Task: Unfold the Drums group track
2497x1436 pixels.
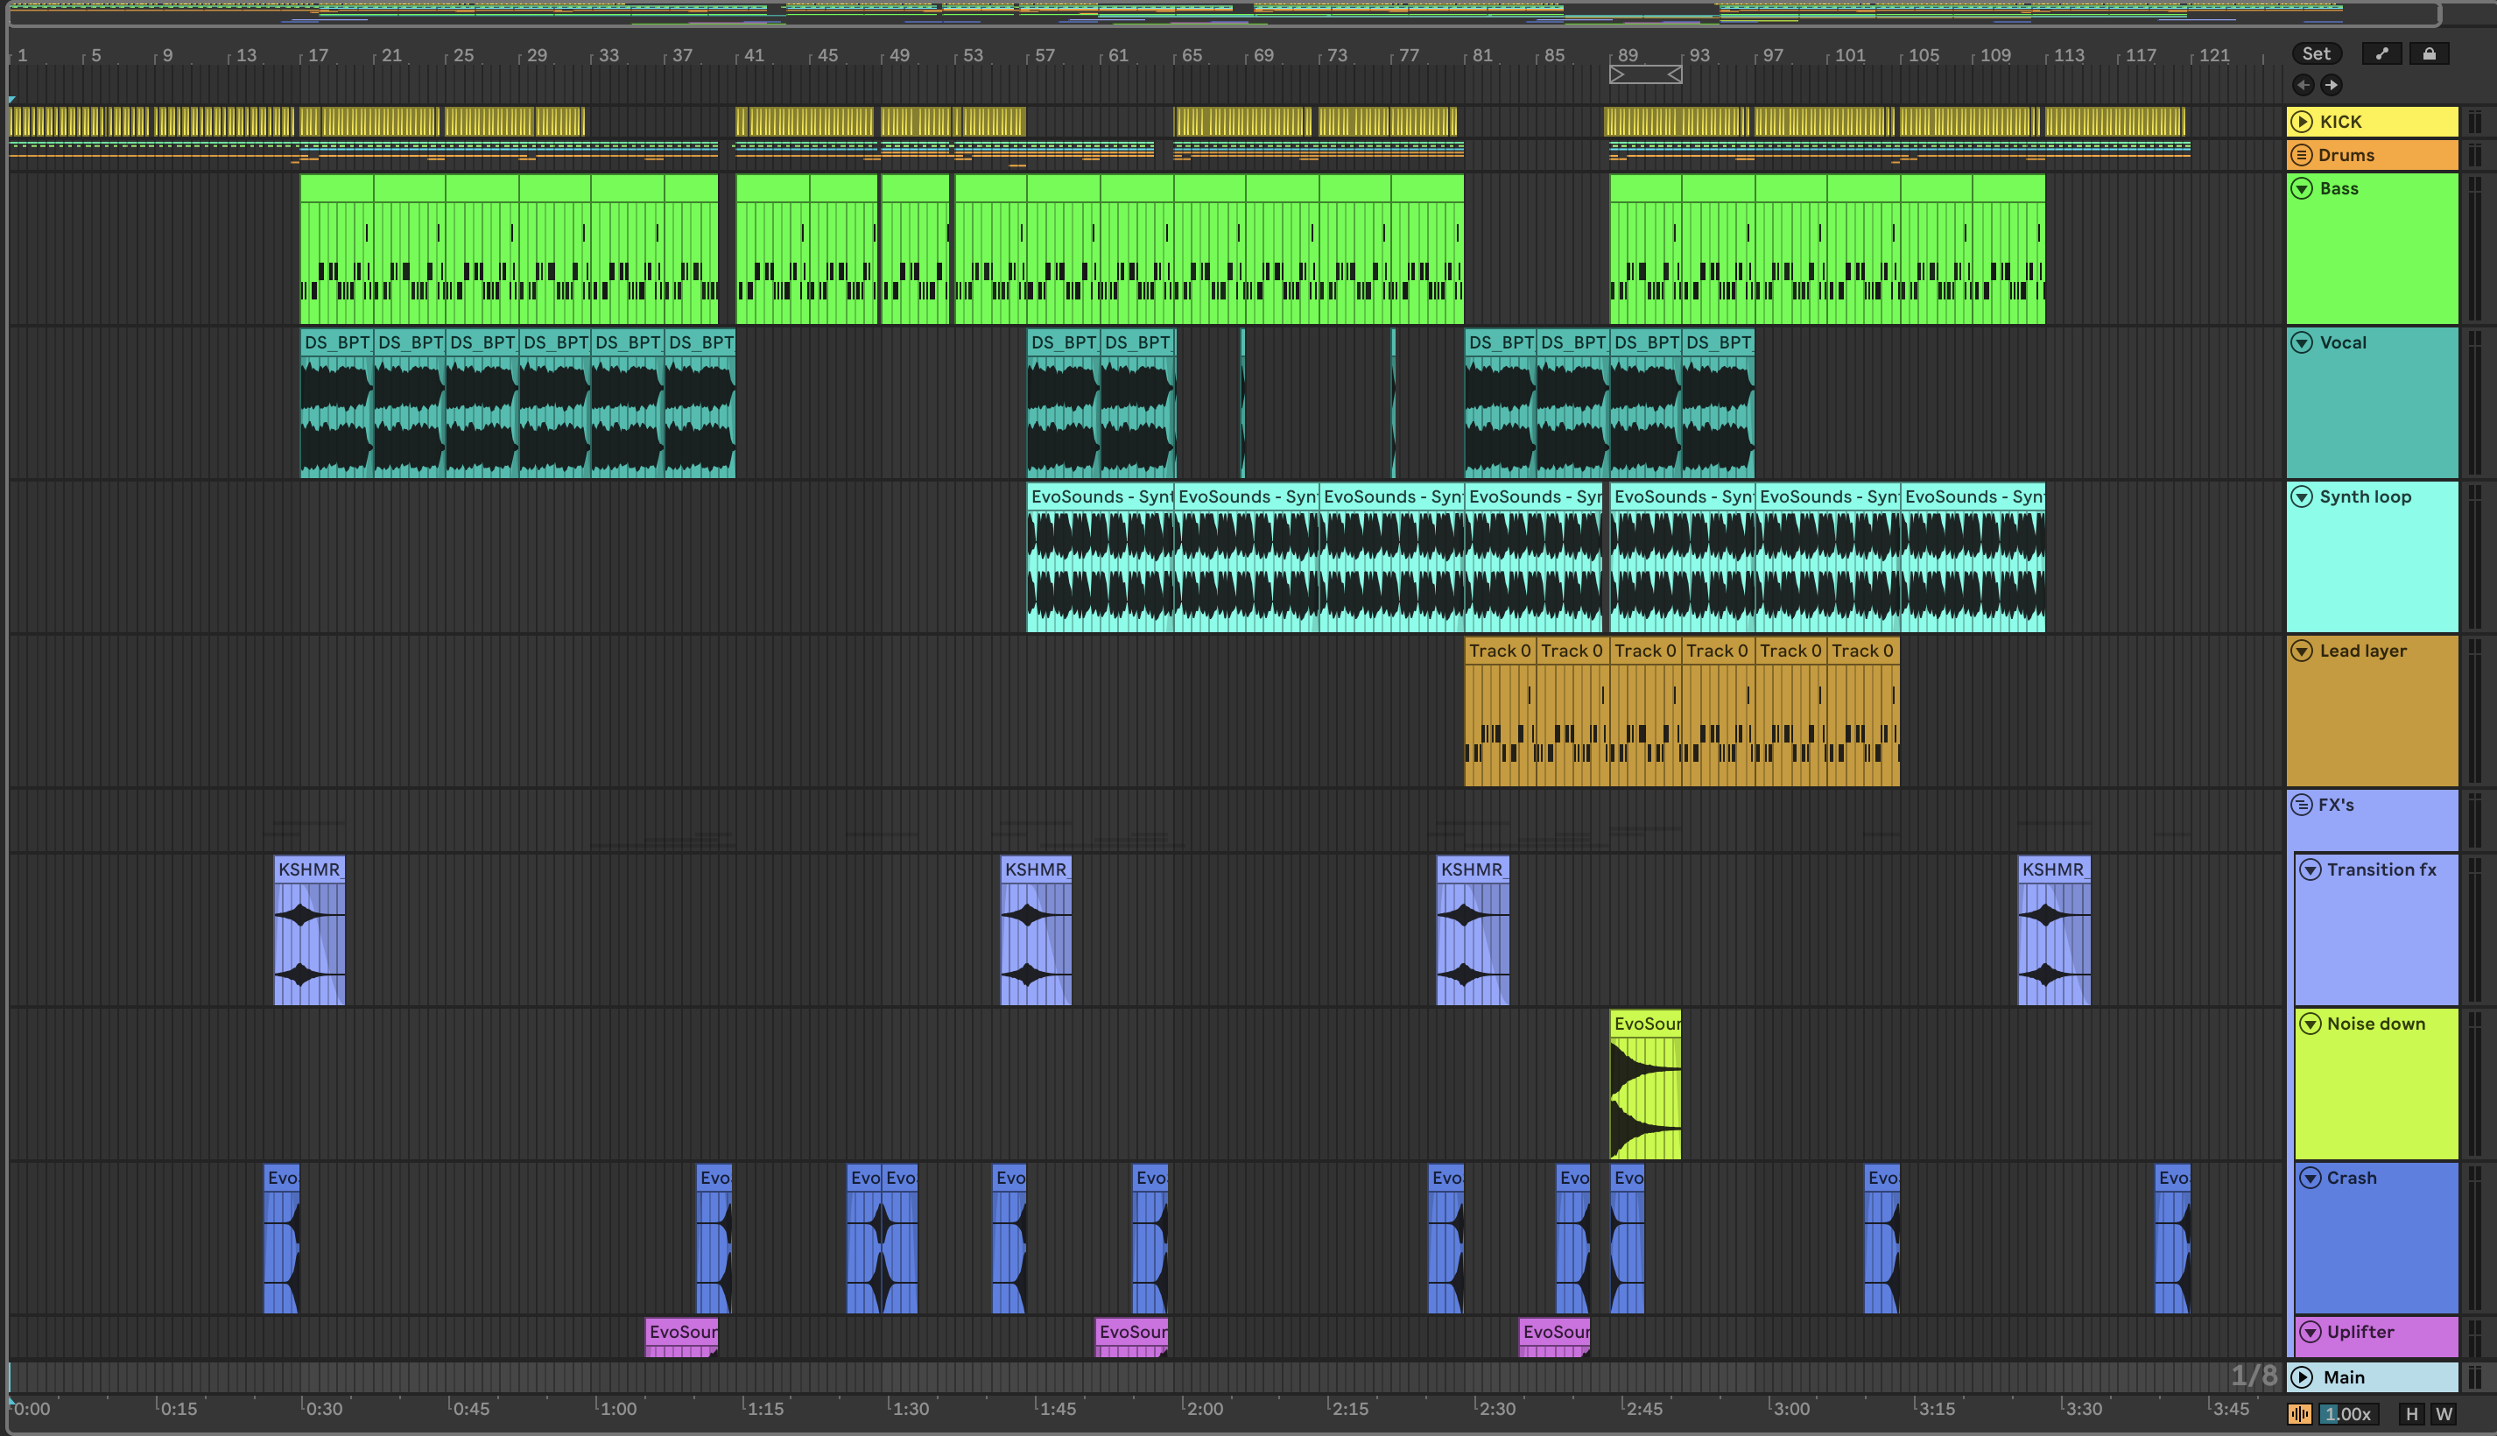Action: (x=2302, y=155)
